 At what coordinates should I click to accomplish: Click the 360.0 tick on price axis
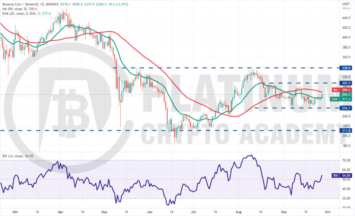[346, 57]
